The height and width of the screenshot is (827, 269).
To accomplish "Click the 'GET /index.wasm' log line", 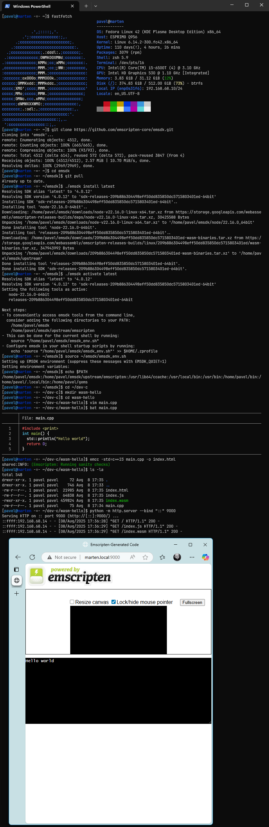I will [x=92, y=531].
